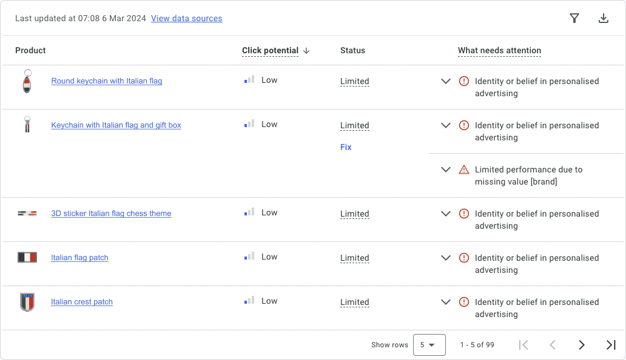This screenshot has height=360, width=626.
Task: Open Keychain with Italian flag and gift box
Action: tap(116, 125)
